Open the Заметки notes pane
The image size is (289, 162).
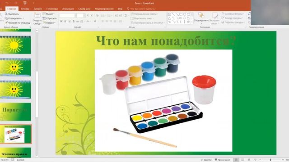206,160
